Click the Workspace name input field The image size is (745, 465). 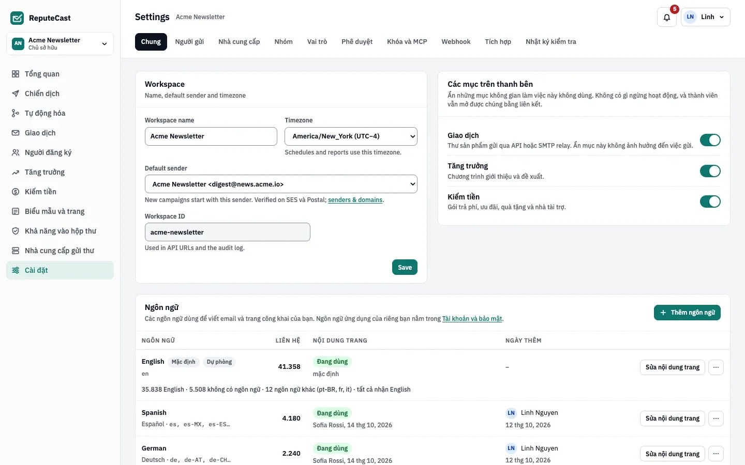(x=211, y=136)
